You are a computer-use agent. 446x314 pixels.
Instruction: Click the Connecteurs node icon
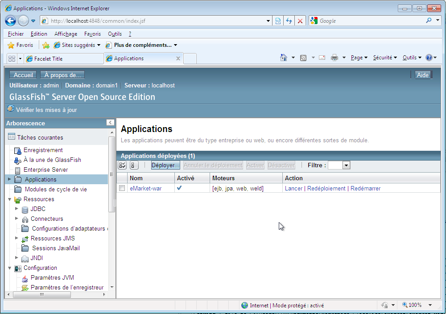(x=25, y=219)
